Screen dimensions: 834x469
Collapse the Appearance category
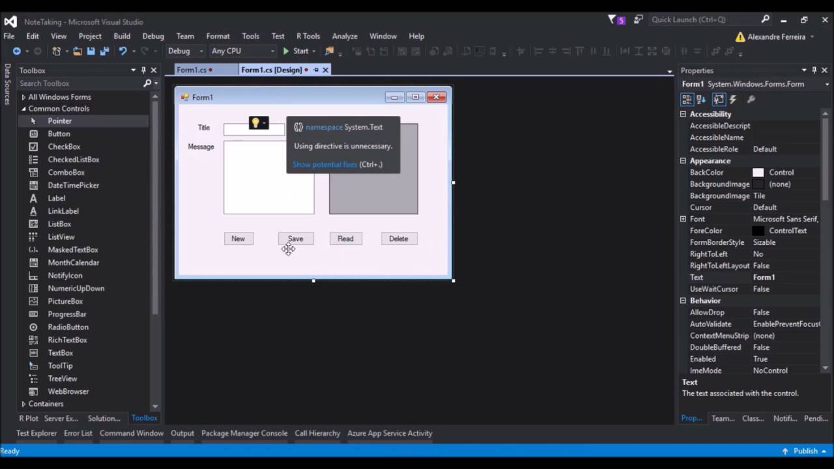pos(683,161)
